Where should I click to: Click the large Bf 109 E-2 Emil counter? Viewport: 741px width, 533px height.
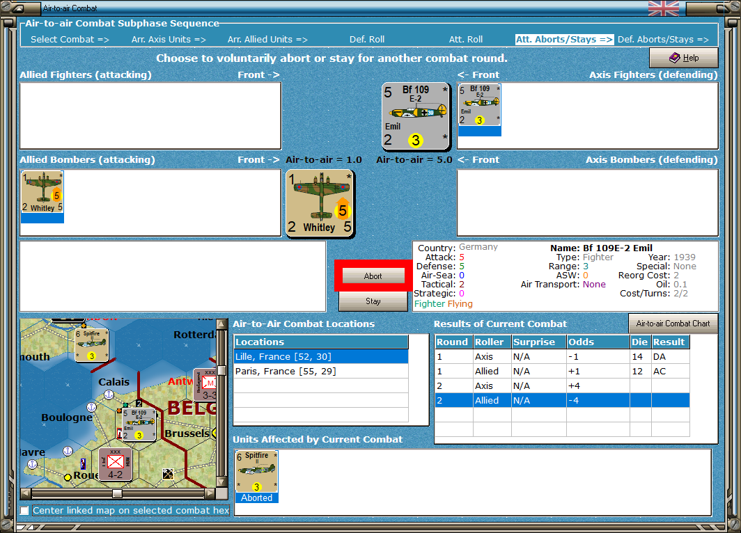coord(416,116)
